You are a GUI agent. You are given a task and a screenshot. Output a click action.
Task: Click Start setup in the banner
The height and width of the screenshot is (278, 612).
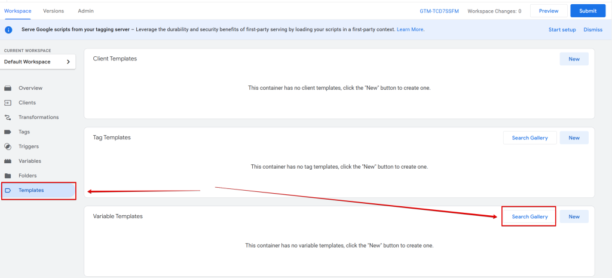tap(562, 29)
